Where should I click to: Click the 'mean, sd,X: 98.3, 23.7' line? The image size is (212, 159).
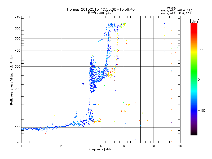click(x=176, y=13)
